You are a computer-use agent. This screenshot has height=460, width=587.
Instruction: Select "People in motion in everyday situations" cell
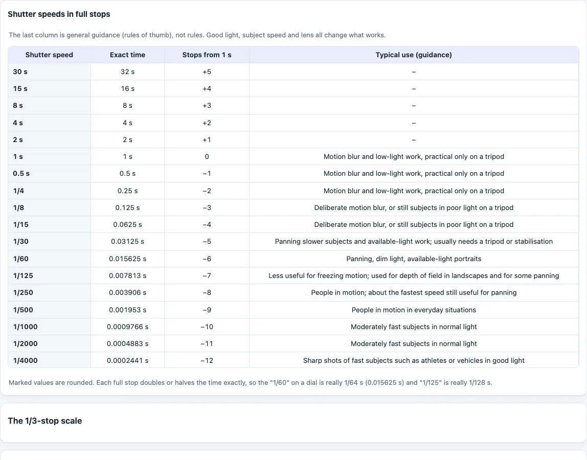414,310
